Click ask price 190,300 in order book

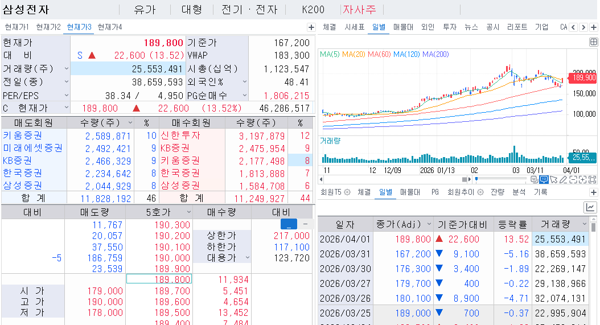pyautogui.click(x=172, y=225)
